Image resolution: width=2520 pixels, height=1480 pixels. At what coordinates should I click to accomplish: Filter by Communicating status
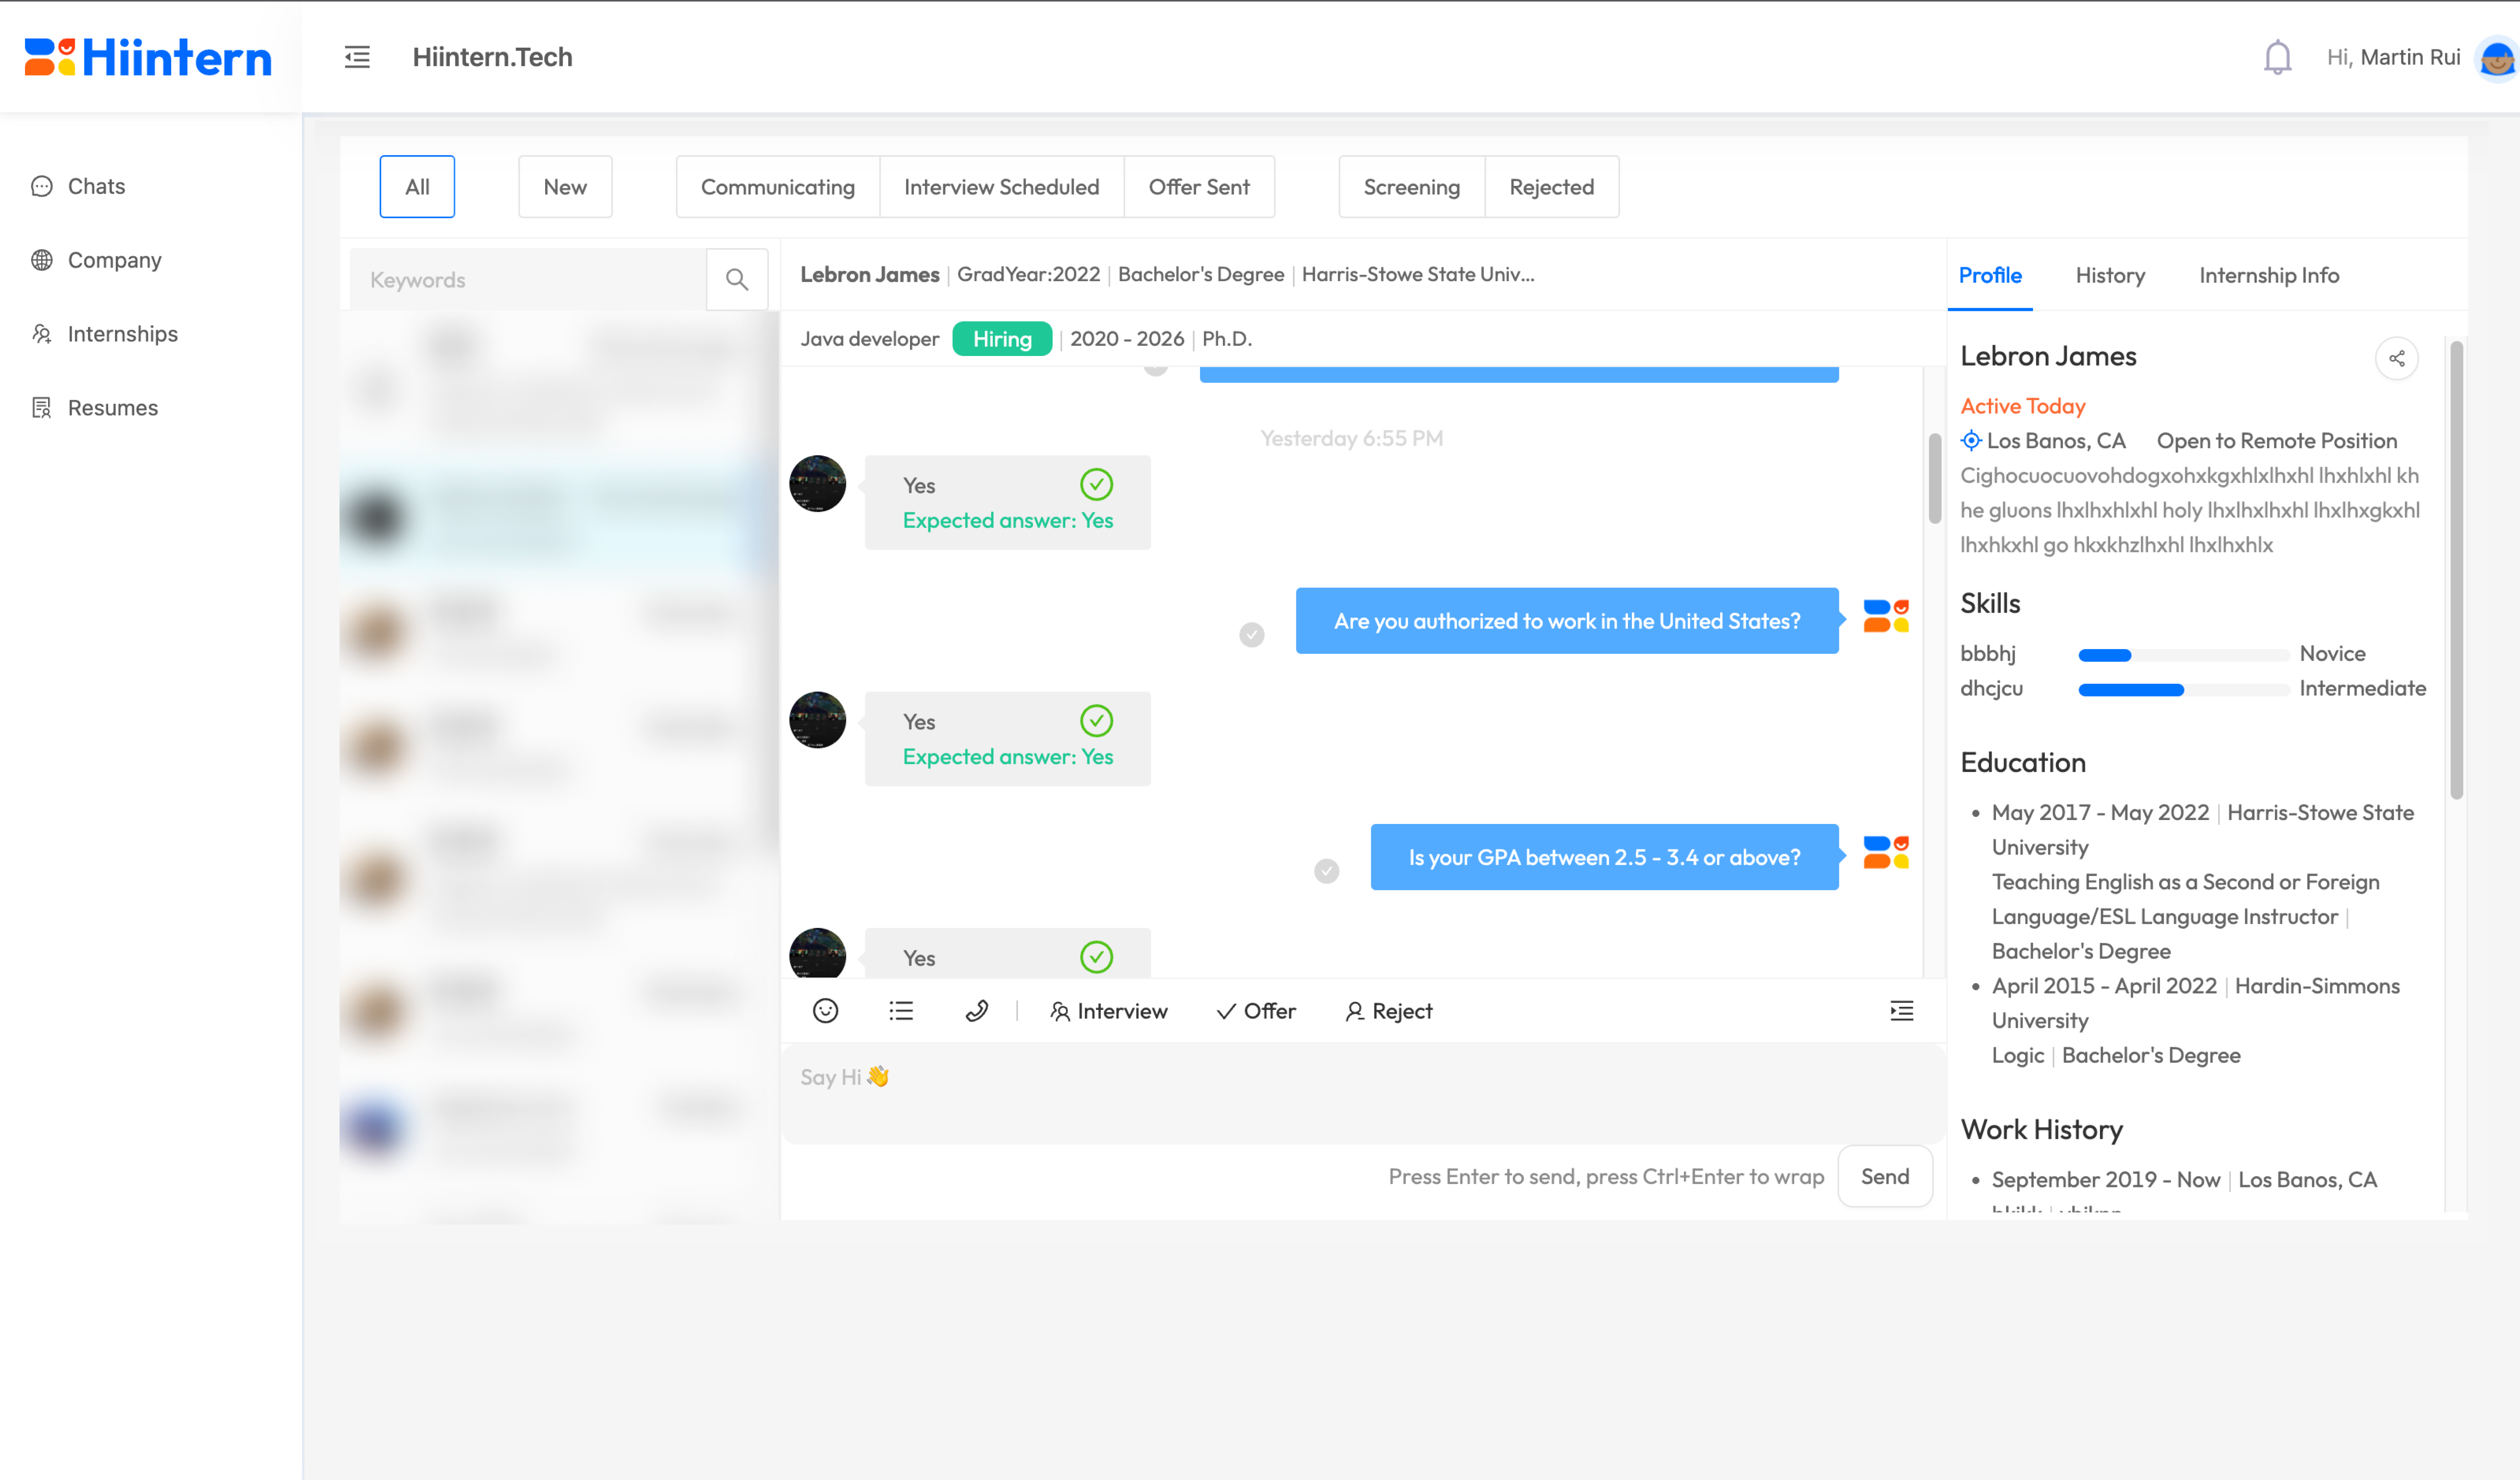click(x=778, y=187)
